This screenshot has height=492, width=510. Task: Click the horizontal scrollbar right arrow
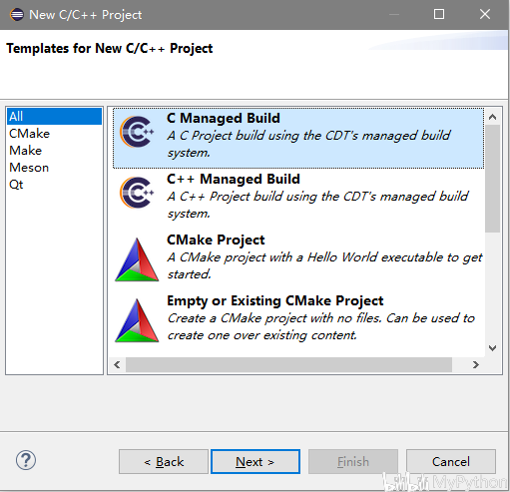click(476, 365)
